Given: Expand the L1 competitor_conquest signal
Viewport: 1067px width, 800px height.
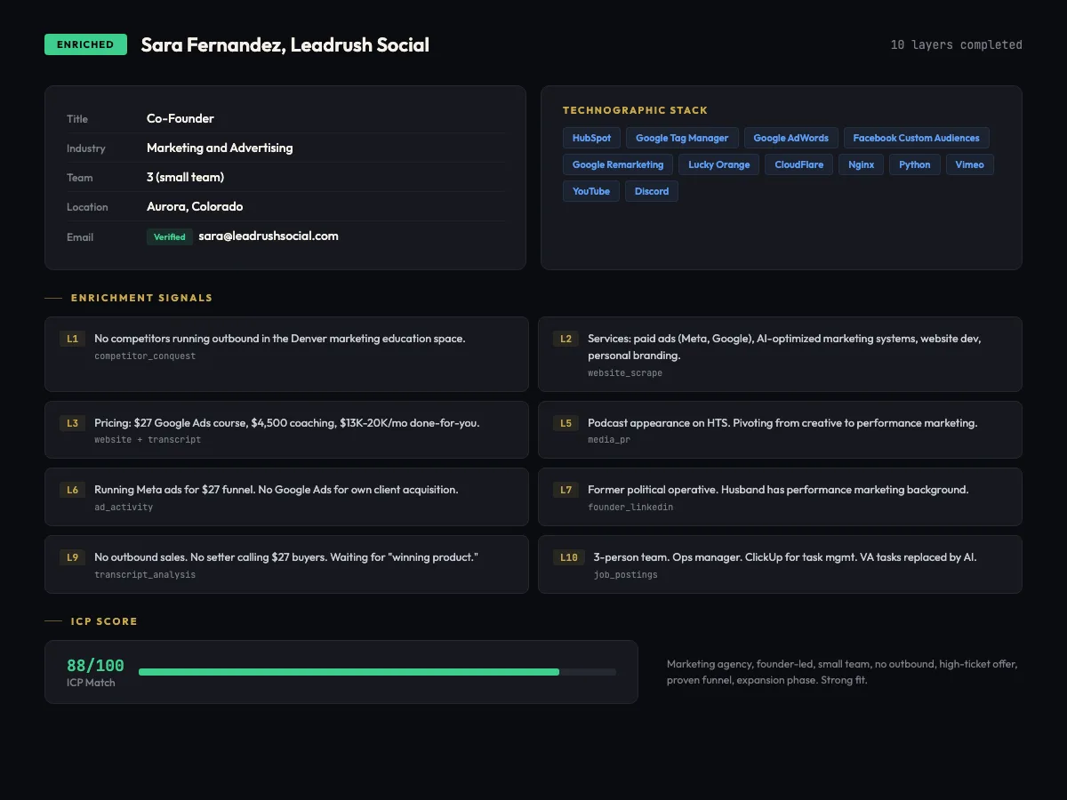Looking at the screenshot, I should pyautogui.click(x=286, y=354).
